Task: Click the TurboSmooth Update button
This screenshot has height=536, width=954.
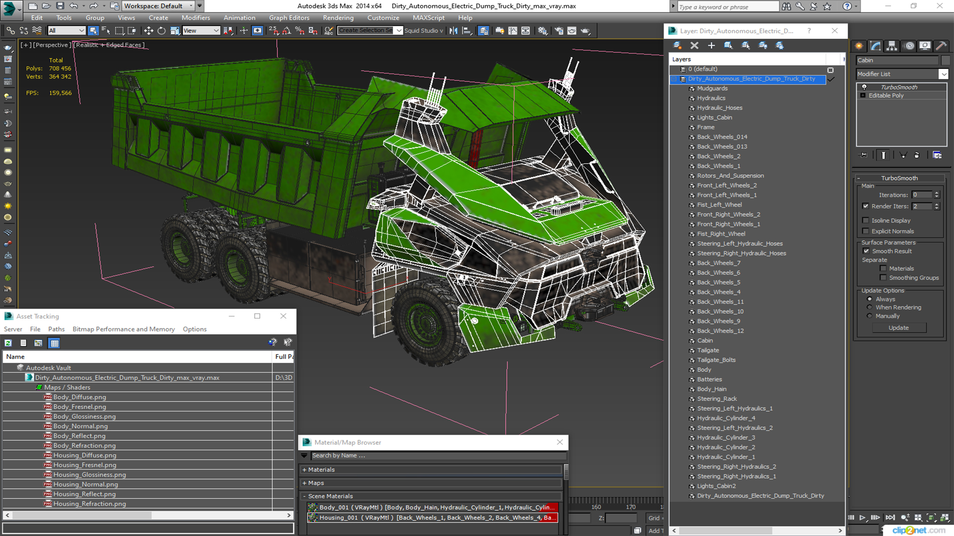Action: pyautogui.click(x=898, y=328)
